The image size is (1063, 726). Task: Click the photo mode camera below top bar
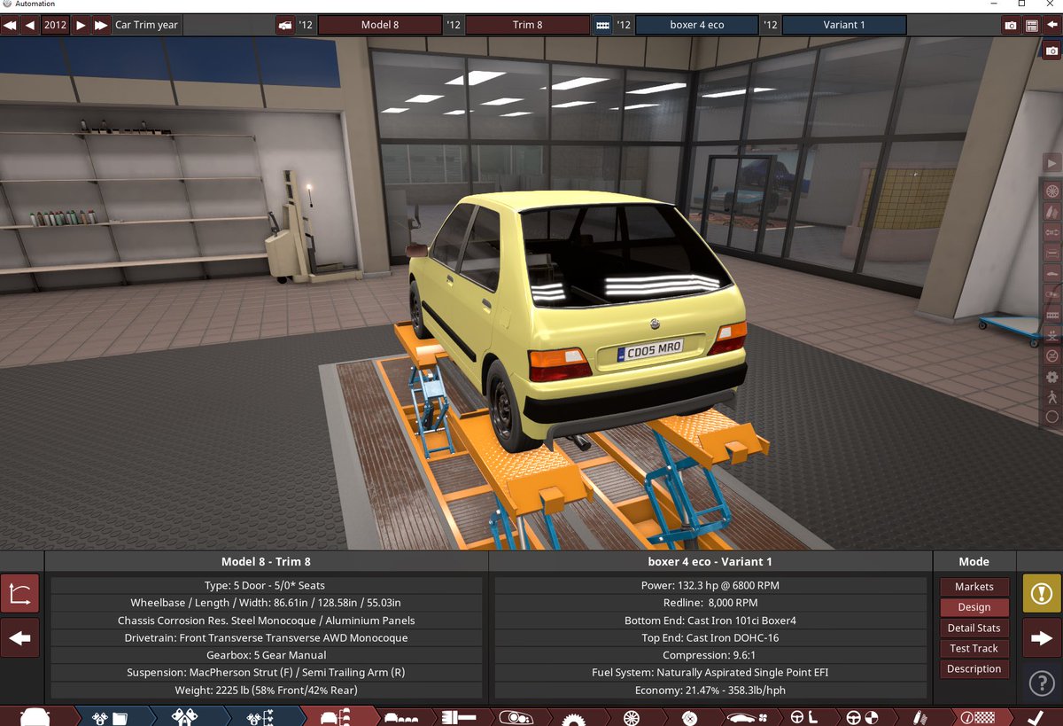click(x=1051, y=51)
